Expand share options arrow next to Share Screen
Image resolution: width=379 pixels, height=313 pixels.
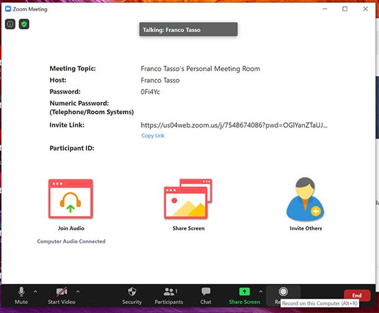click(260, 292)
